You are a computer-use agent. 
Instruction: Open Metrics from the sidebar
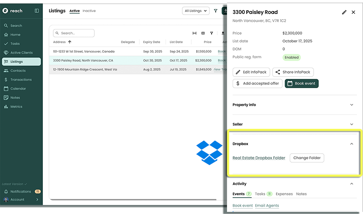point(16,107)
